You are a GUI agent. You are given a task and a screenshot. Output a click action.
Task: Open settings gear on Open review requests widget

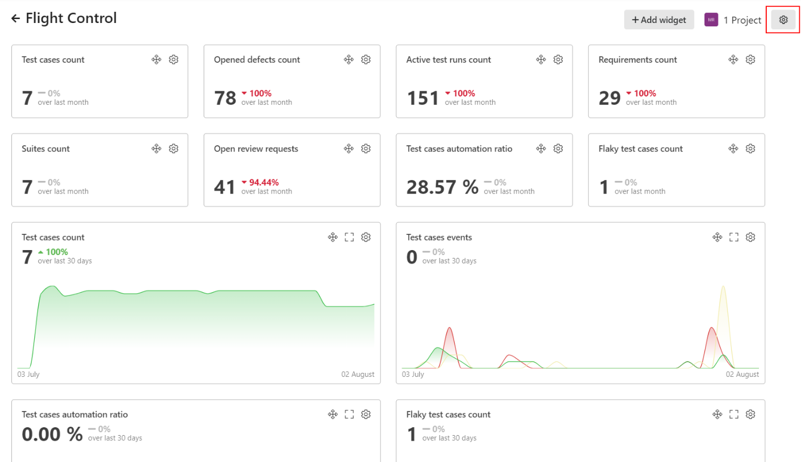[366, 149]
